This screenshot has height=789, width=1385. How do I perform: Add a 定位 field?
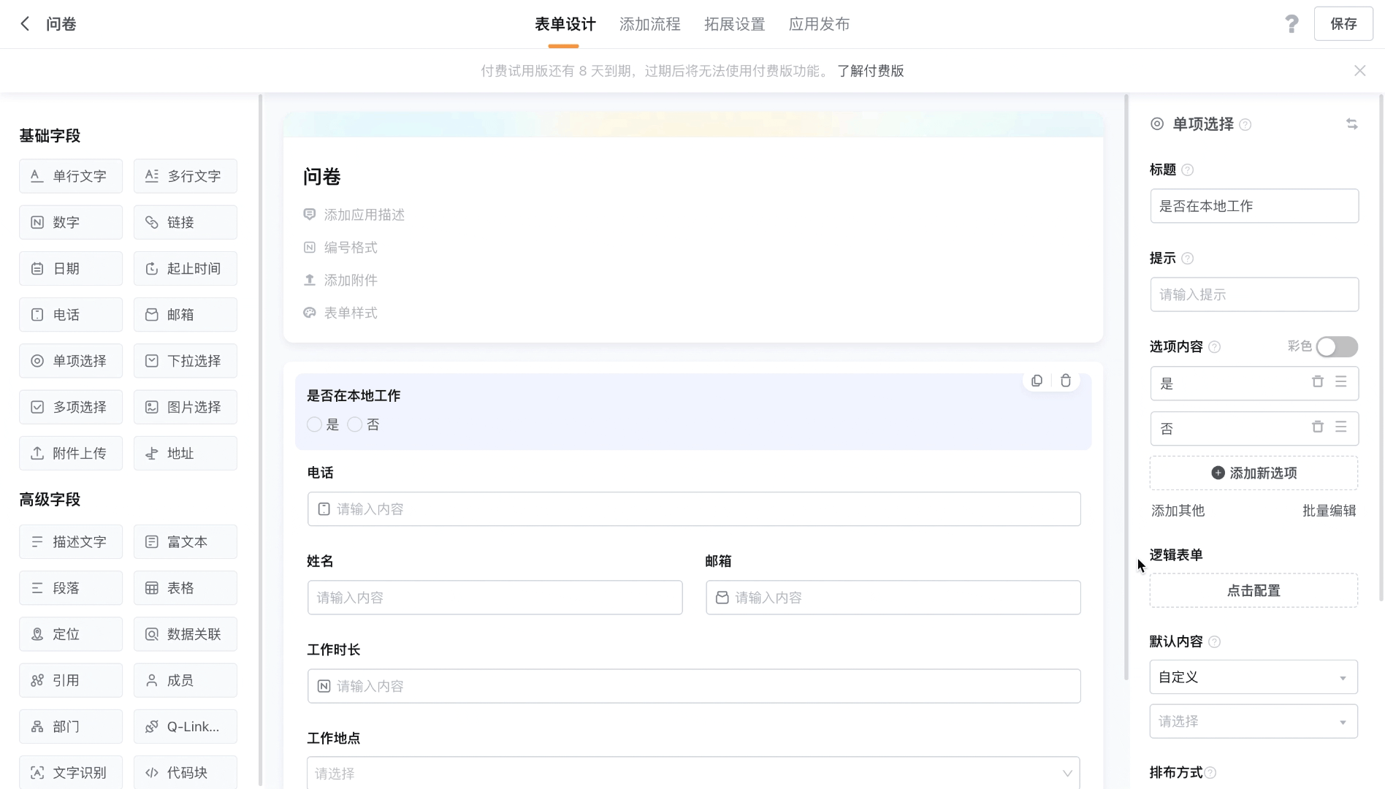[x=71, y=634]
